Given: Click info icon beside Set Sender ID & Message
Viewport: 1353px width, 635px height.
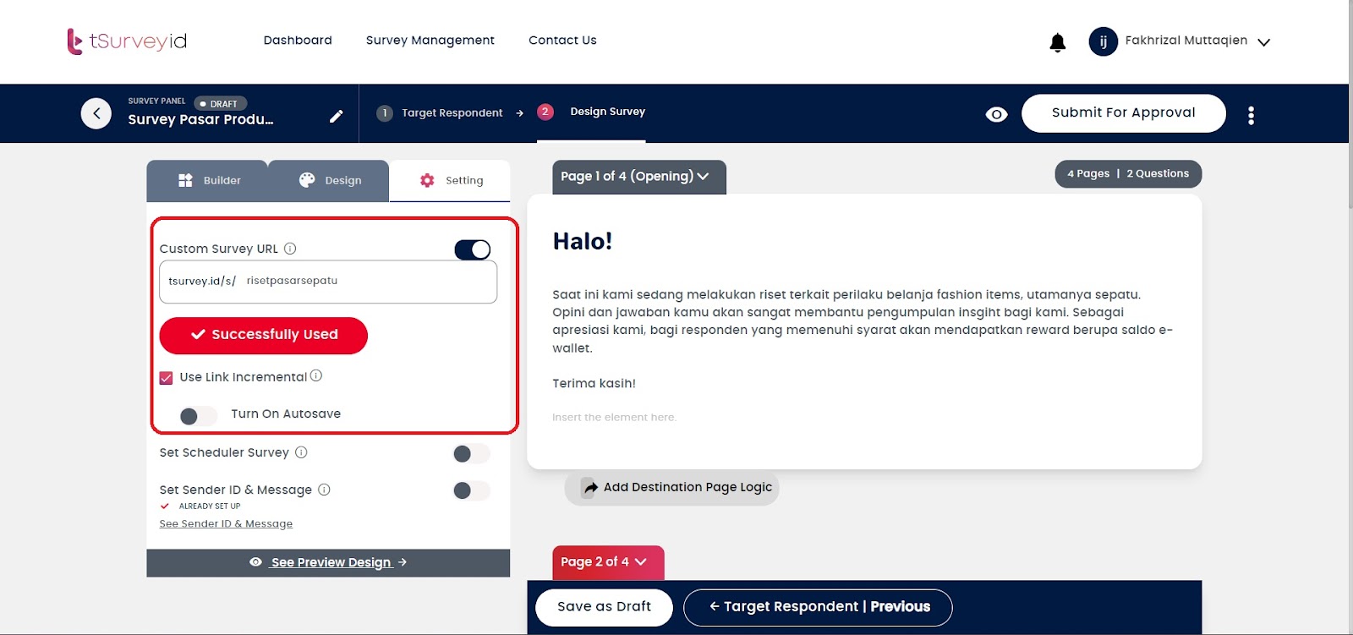Looking at the screenshot, I should [x=324, y=490].
